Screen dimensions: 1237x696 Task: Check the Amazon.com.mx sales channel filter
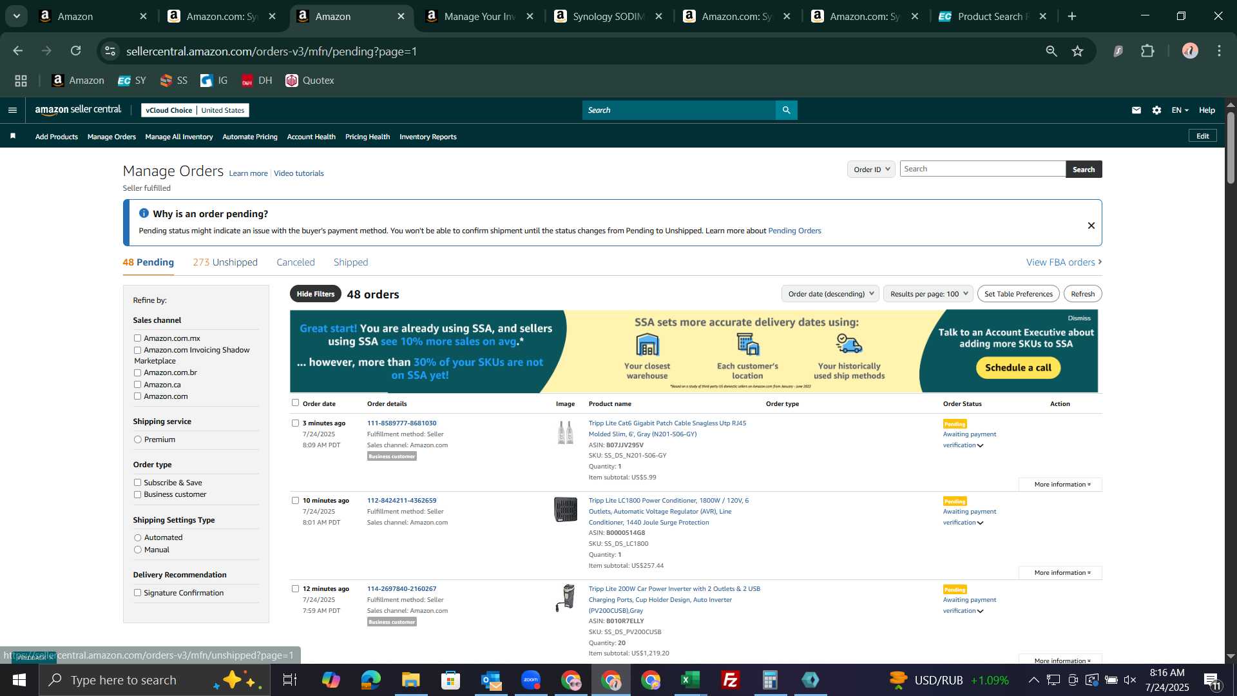pyautogui.click(x=137, y=338)
